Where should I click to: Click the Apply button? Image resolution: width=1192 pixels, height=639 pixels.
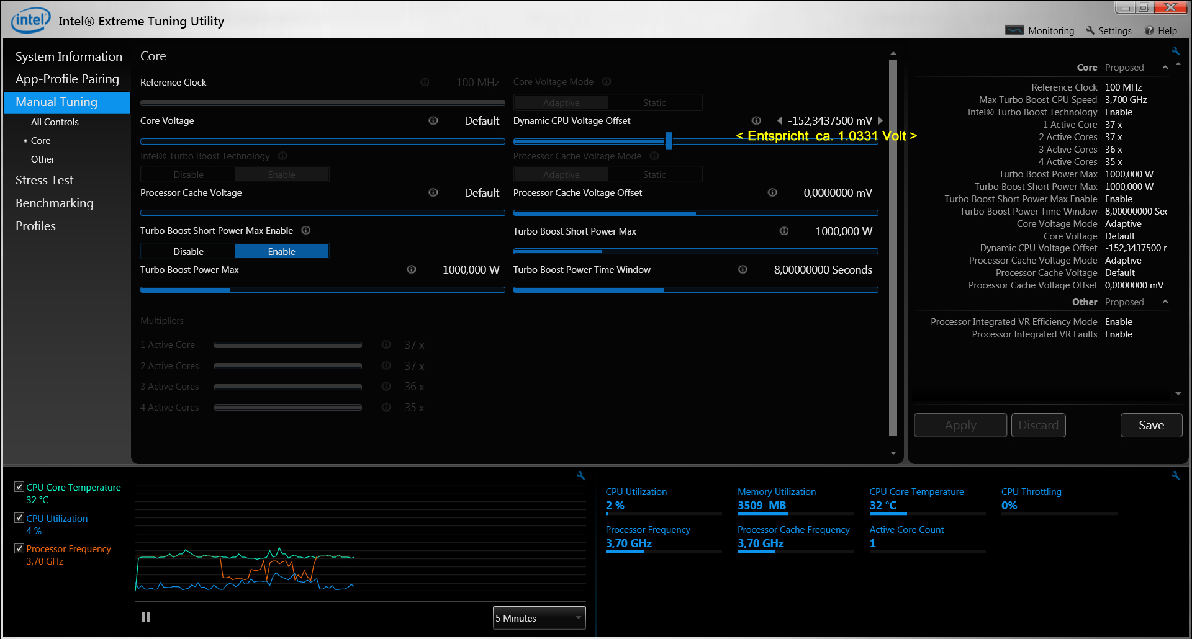960,425
